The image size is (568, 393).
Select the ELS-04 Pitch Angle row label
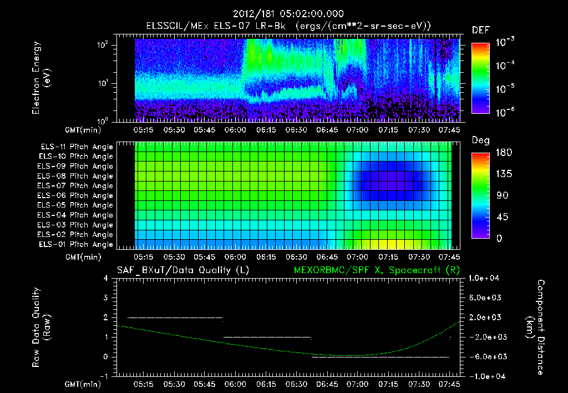point(75,215)
